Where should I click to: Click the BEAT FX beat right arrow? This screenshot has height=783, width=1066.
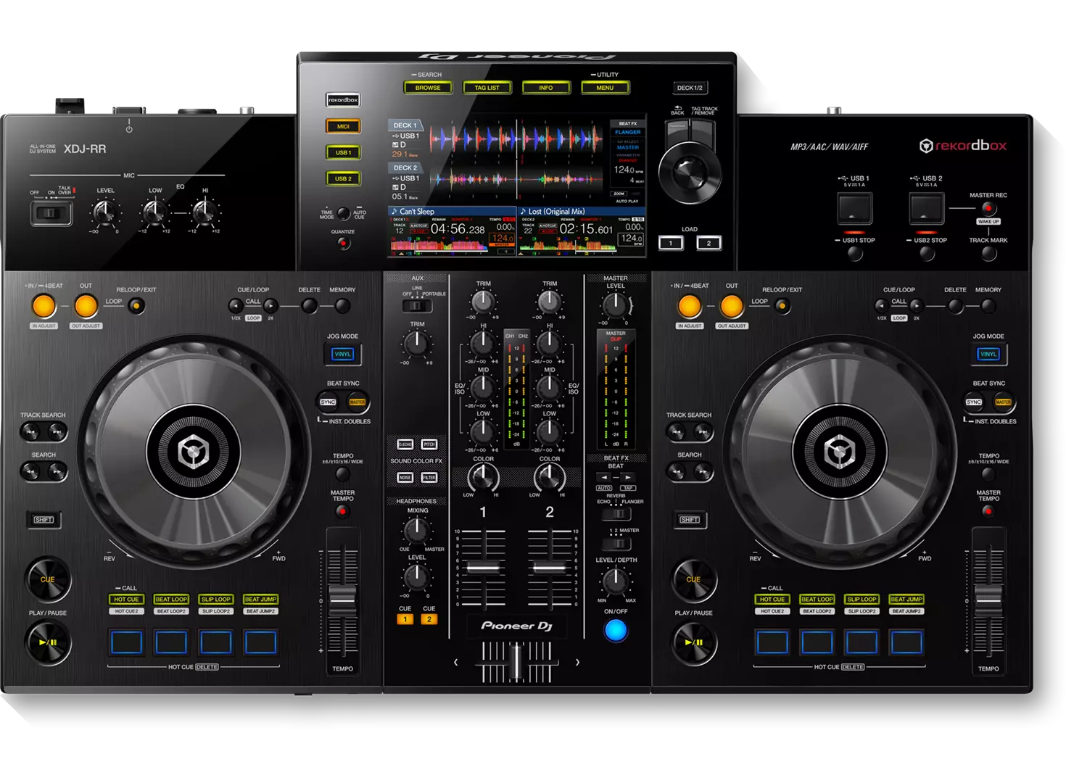pos(627,478)
